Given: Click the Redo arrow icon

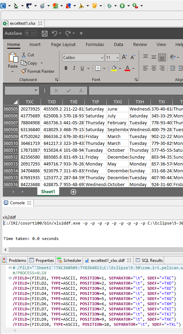Looking at the screenshot, I should point(68,33).
